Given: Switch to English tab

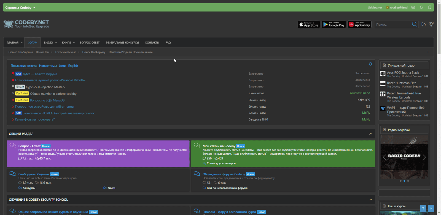Looking at the screenshot, I should [73, 66].
